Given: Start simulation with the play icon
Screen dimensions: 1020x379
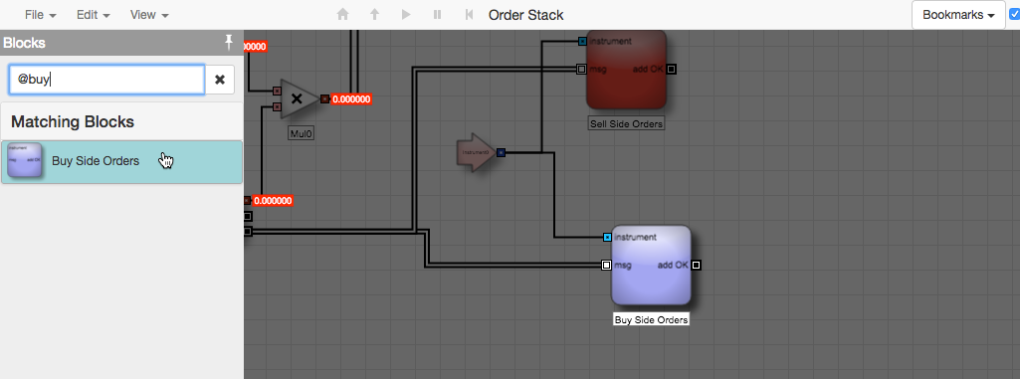Looking at the screenshot, I should point(406,14).
